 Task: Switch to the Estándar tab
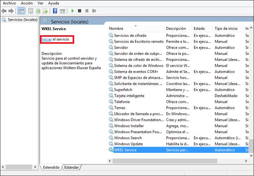tap(71, 167)
